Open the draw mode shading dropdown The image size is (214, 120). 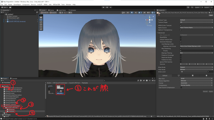(123, 13)
